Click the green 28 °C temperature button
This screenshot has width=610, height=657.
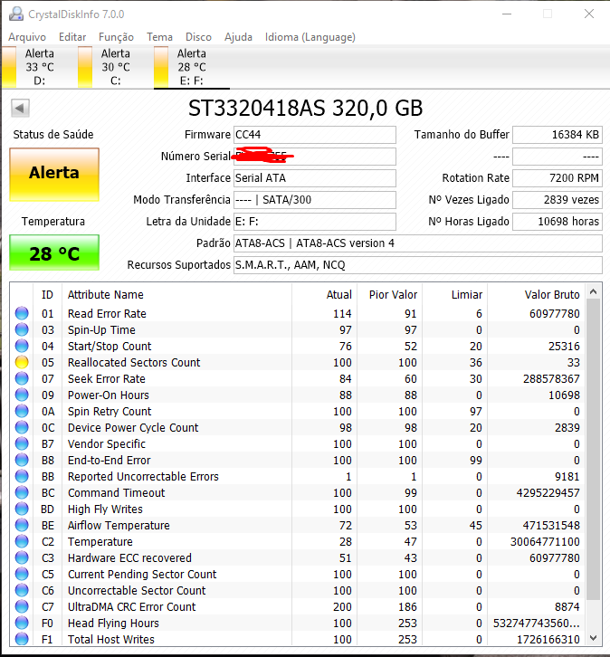point(54,252)
